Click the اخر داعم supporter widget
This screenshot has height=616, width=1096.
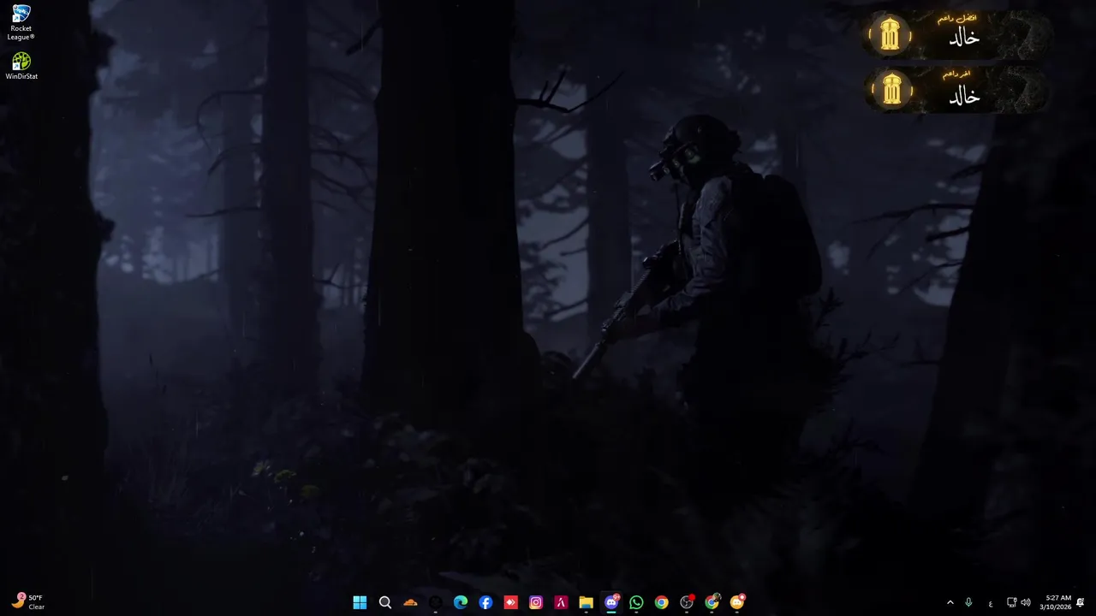956,90
